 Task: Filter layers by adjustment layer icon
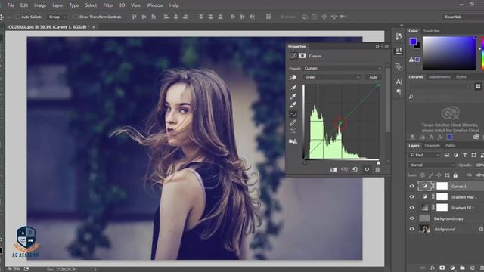point(455,155)
